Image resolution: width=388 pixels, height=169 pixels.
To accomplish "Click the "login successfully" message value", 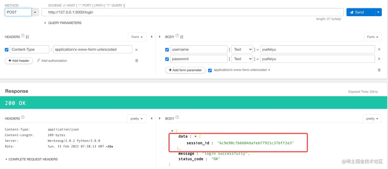I will tap(225, 153).
